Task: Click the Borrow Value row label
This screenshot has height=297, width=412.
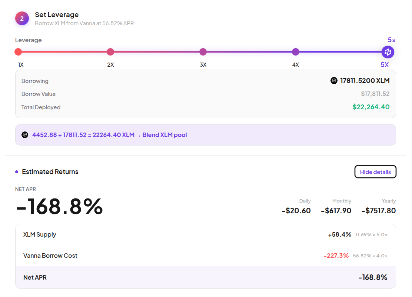Action: click(x=39, y=94)
